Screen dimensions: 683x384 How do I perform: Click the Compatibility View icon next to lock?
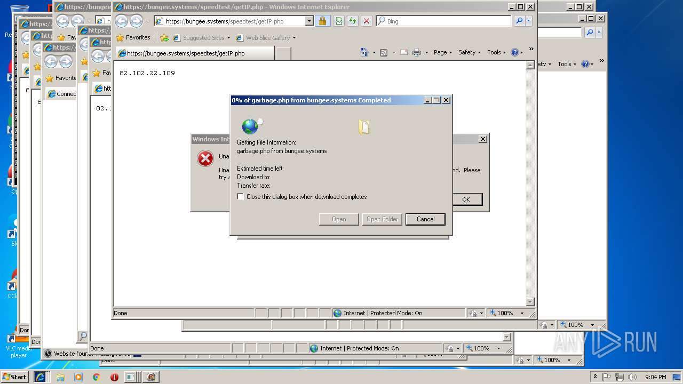pos(339,21)
